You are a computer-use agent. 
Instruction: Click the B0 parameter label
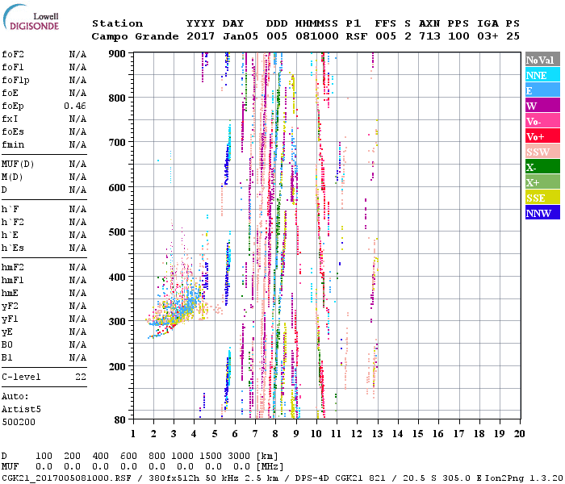click(7, 345)
